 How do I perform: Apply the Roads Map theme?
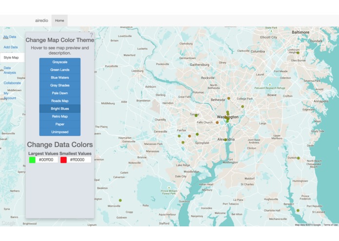[60, 101]
